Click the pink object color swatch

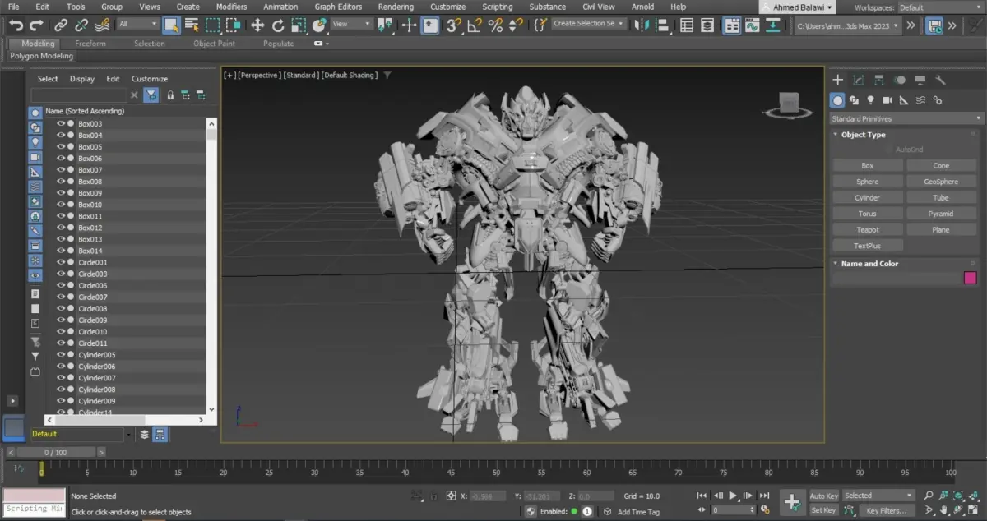pos(971,278)
